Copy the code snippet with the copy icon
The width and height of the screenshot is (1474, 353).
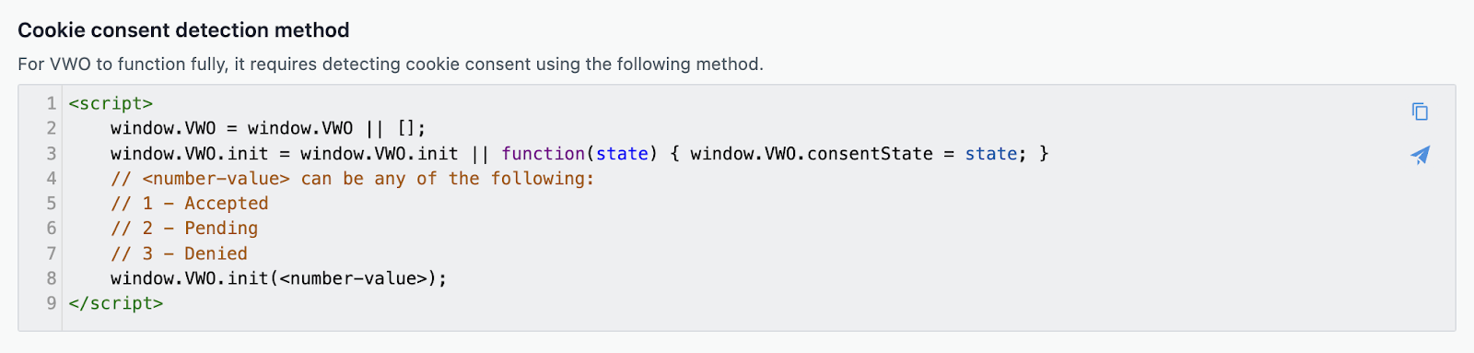click(1420, 112)
